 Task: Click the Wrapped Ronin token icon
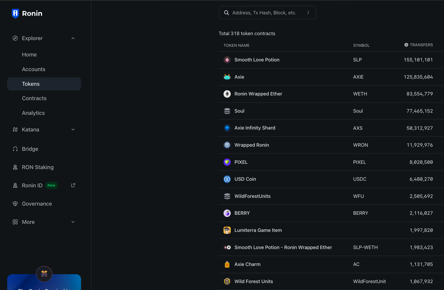[227, 145]
